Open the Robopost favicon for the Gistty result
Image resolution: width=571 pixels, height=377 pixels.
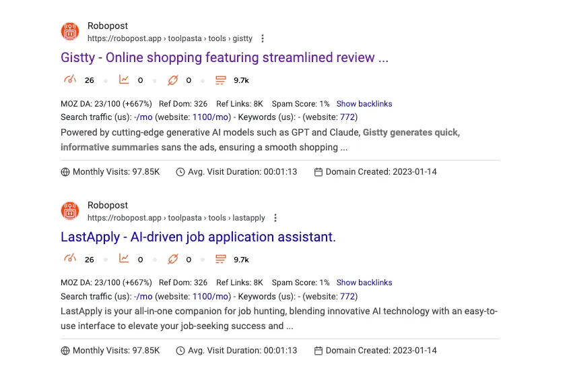tap(70, 32)
